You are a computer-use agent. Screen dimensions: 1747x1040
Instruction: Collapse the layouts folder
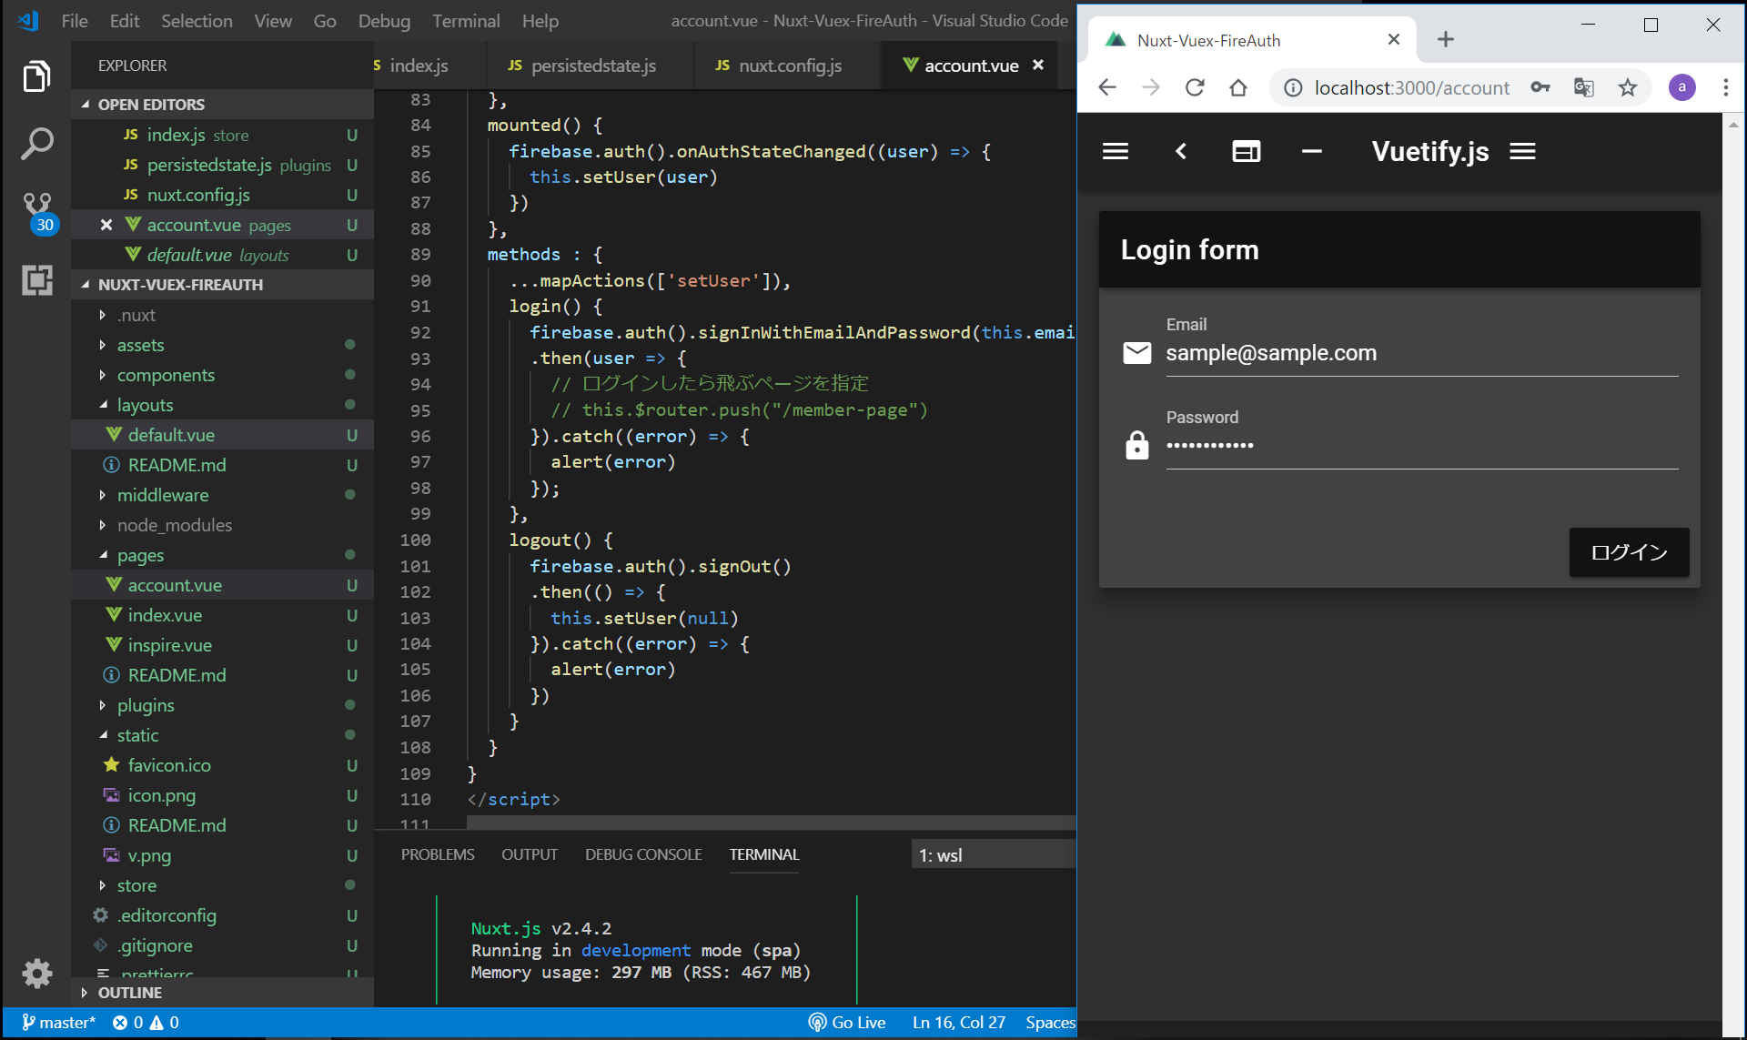222,405
